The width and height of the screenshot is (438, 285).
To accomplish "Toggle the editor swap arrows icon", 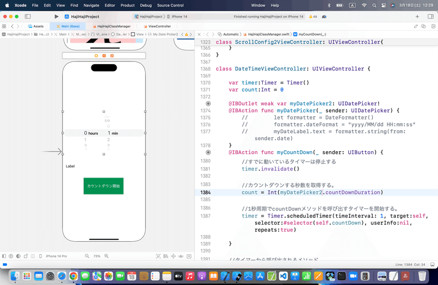I will pos(416,26).
